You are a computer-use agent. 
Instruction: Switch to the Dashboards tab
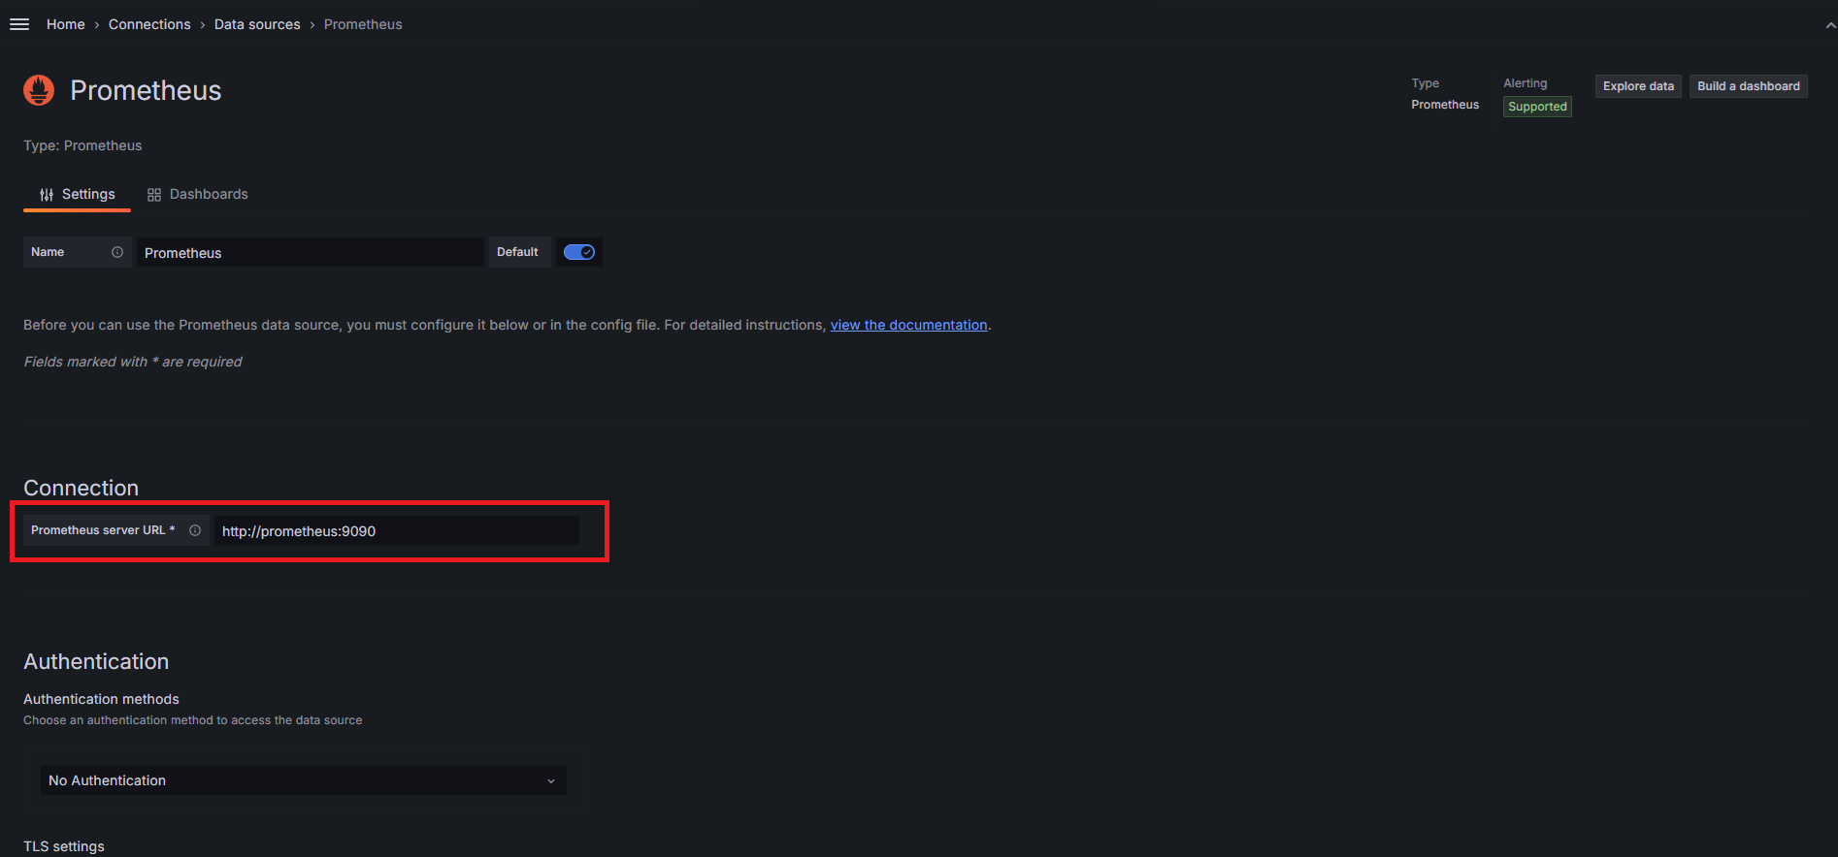tap(198, 194)
